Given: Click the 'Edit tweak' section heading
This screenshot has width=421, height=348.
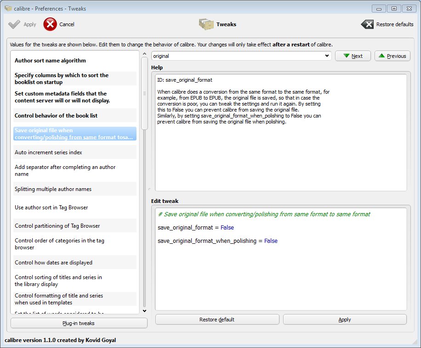Looking at the screenshot, I should coord(165,201).
